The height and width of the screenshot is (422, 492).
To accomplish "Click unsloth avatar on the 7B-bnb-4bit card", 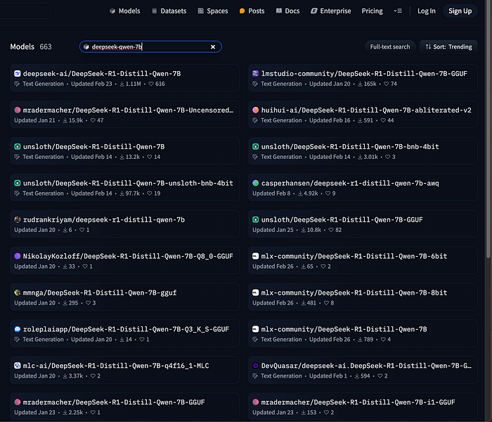I will pyautogui.click(x=256, y=146).
